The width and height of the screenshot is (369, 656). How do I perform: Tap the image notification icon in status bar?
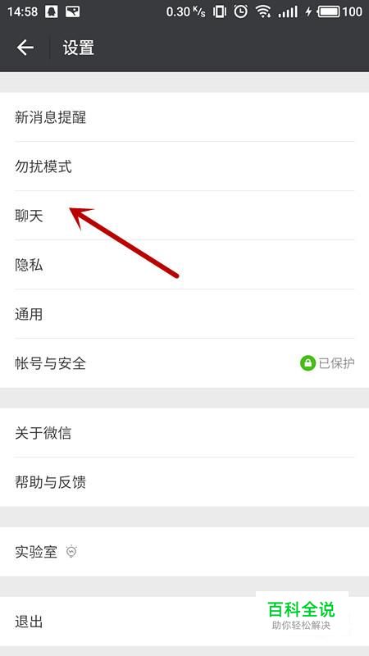73,11
